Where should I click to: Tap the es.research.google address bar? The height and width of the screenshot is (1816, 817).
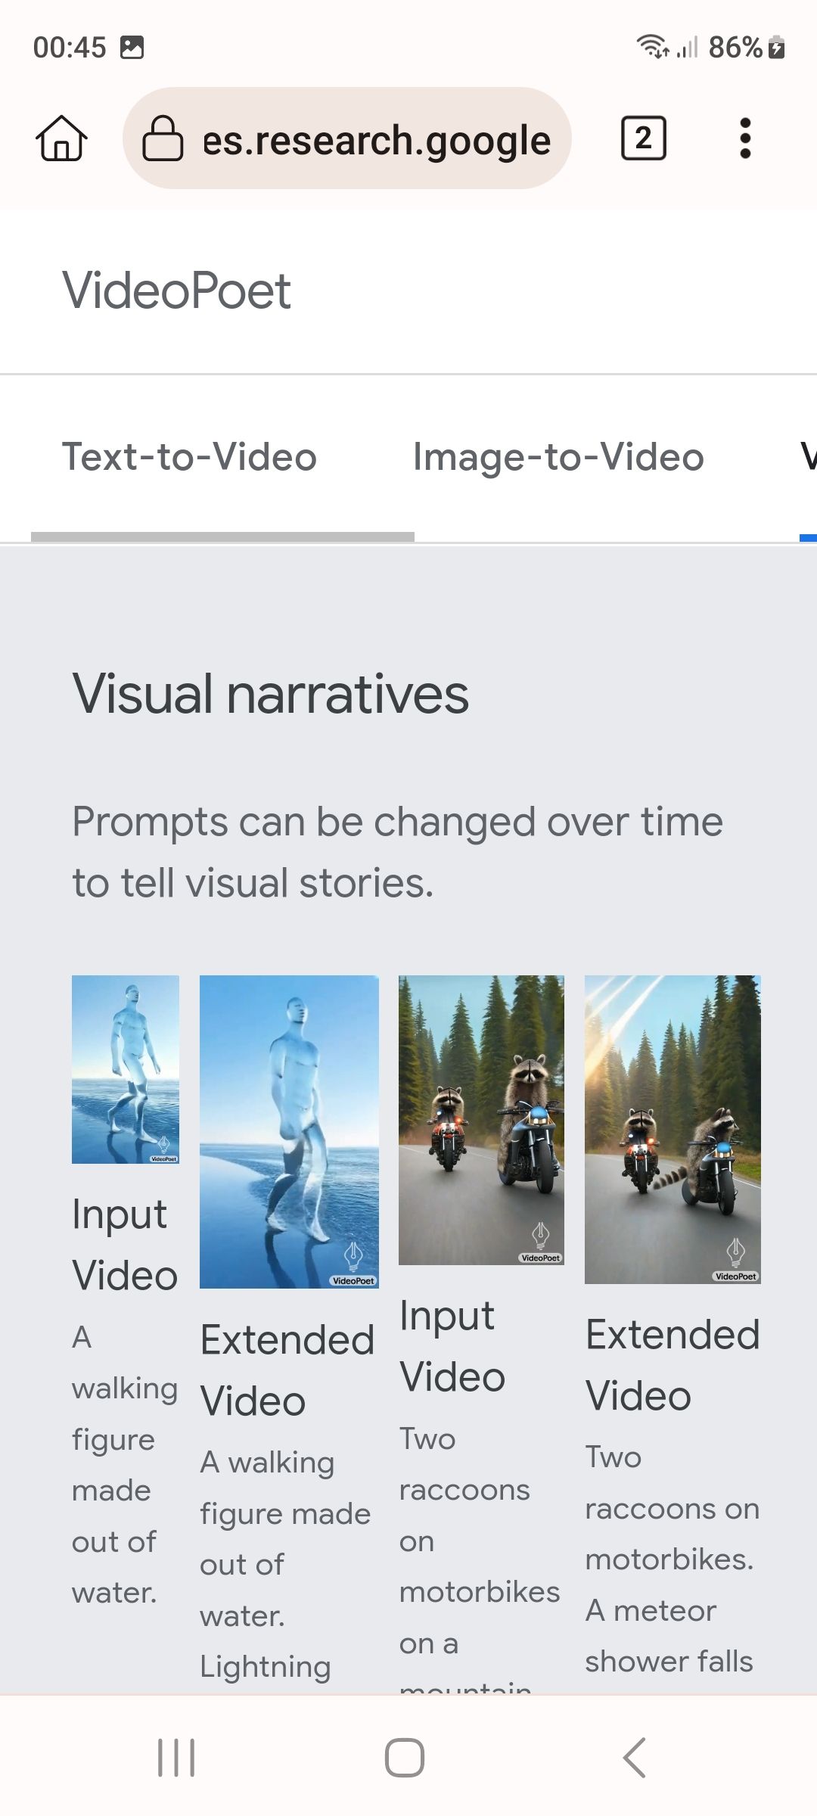tap(376, 140)
